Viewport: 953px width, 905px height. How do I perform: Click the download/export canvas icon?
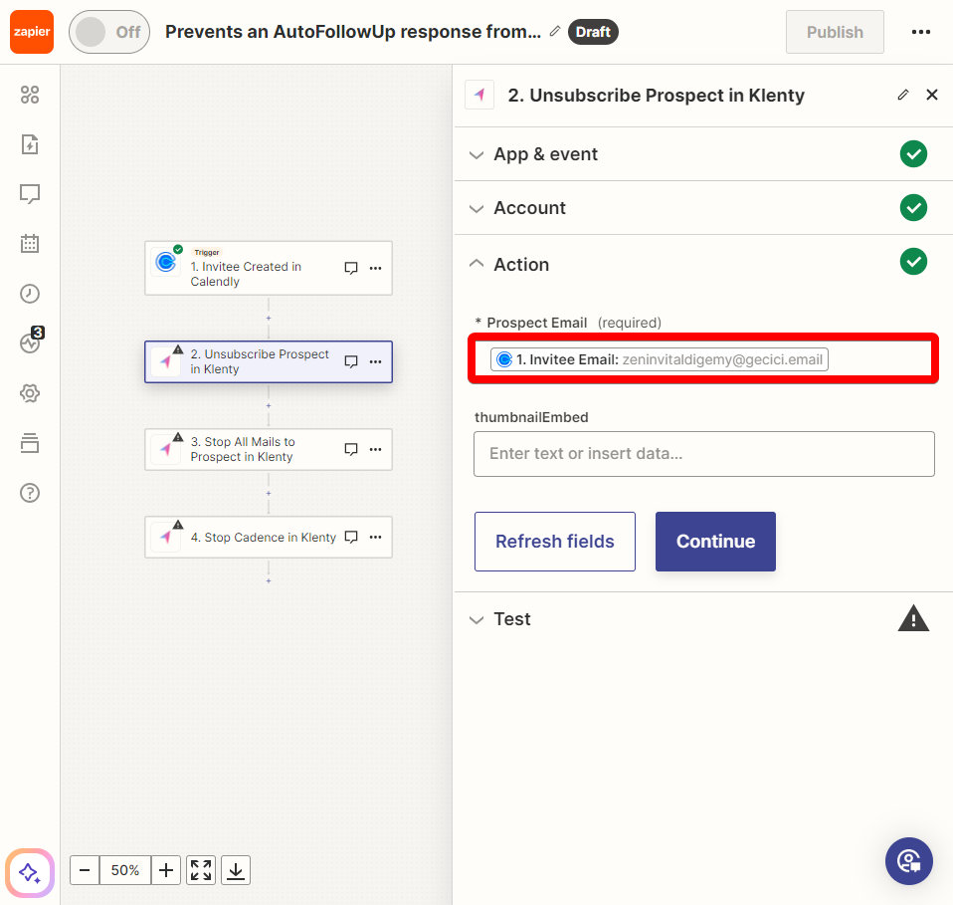[236, 870]
